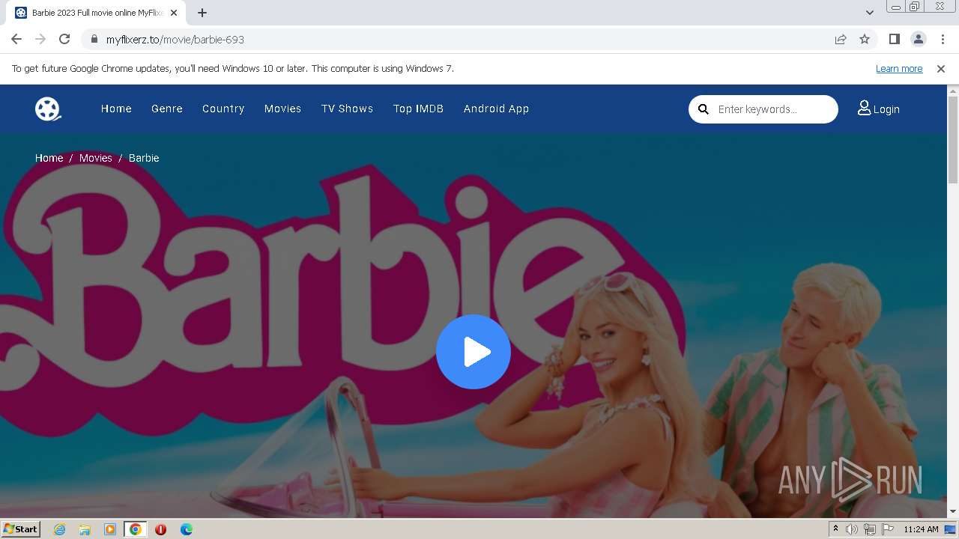Image resolution: width=959 pixels, height=539 pixels.
Task: View site information padlock icon
Action: (x=94, y=39)
